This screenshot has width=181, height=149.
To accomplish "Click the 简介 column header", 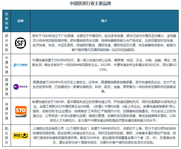I will [x=104, y=21].
